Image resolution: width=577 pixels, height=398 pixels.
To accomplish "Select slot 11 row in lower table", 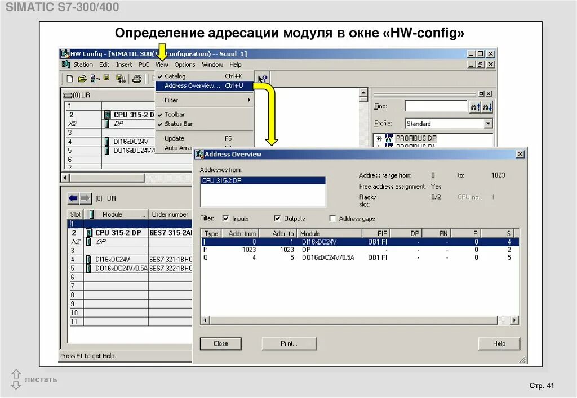I will point(130,322).
